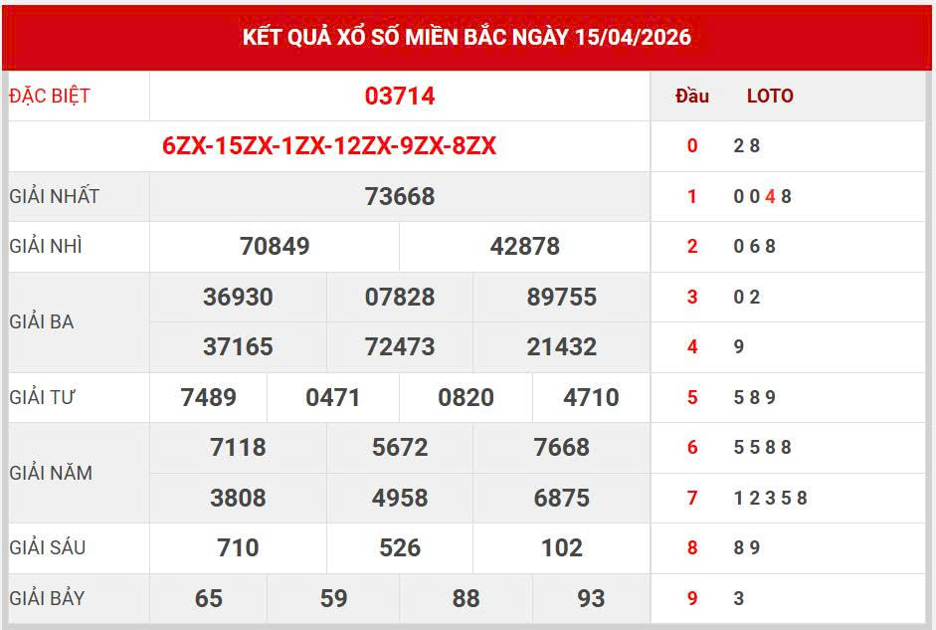Click second prize number 42878

[x=525, y=247]
